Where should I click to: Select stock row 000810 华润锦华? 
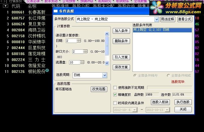[x=26, y=42]
